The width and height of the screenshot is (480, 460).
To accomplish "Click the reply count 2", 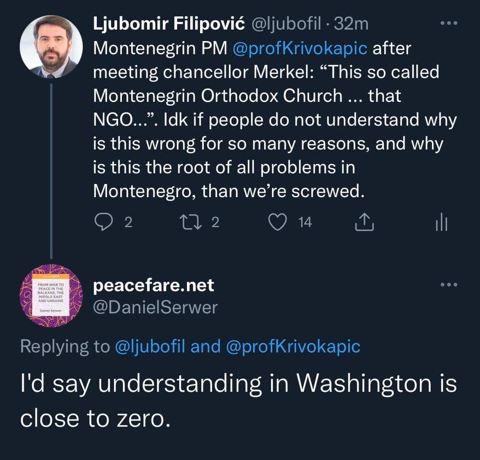I will [x=128, y=222].
